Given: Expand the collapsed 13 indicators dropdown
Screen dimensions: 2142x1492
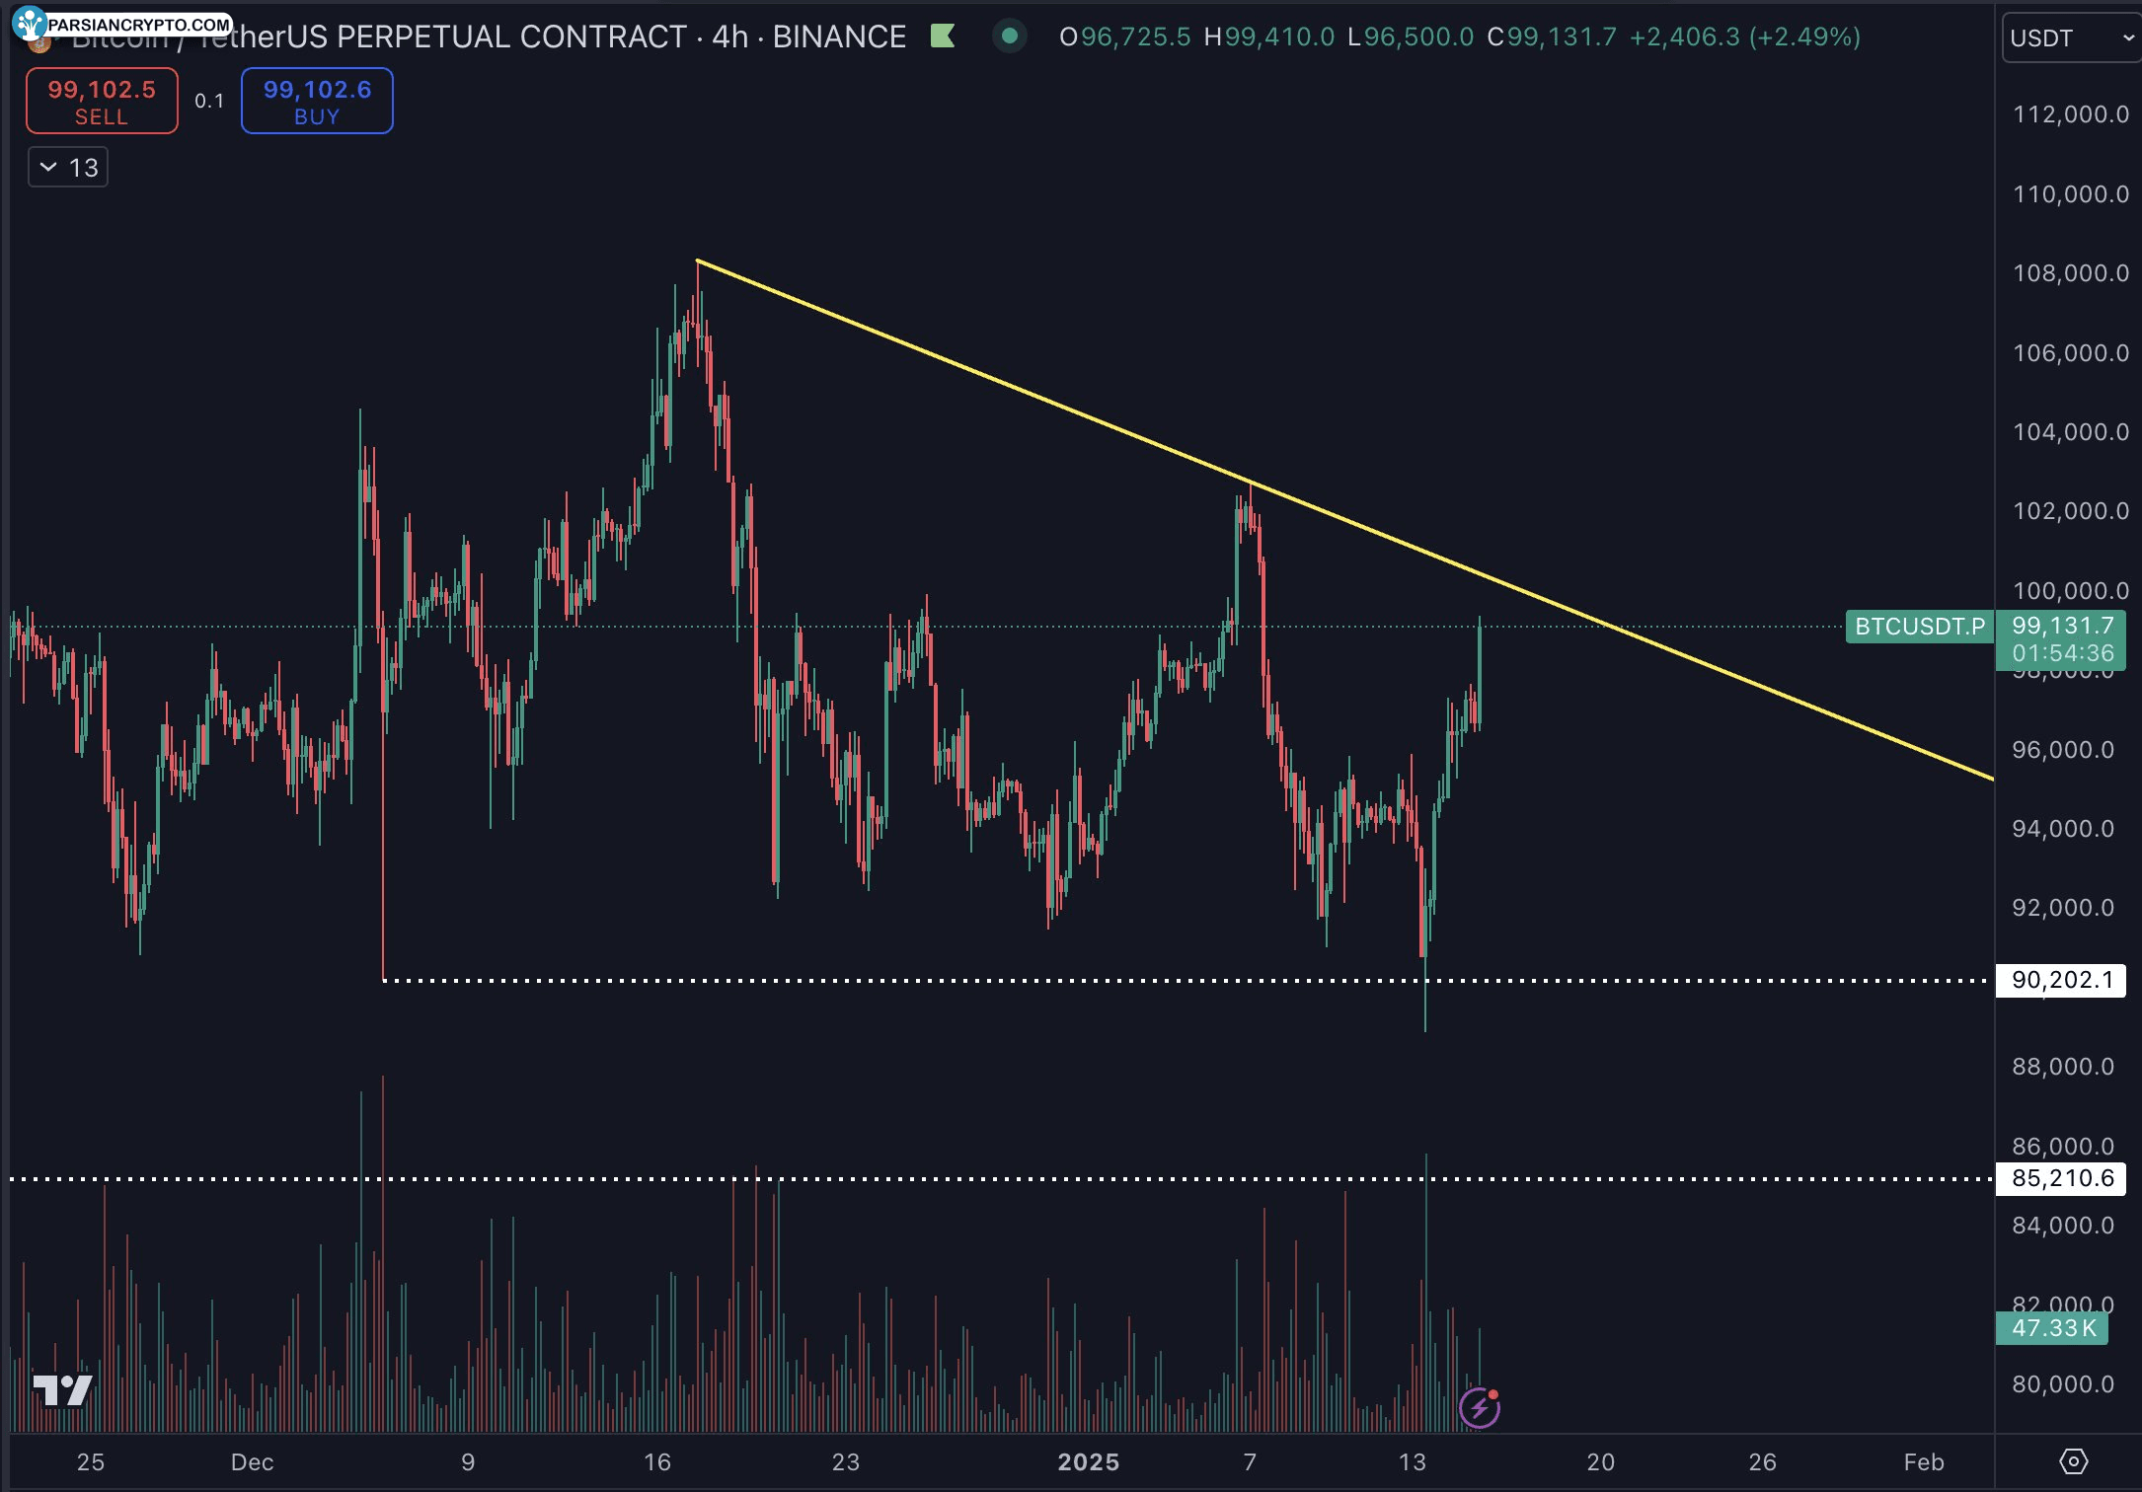Looking at the screenshot, I should (68, 168).
